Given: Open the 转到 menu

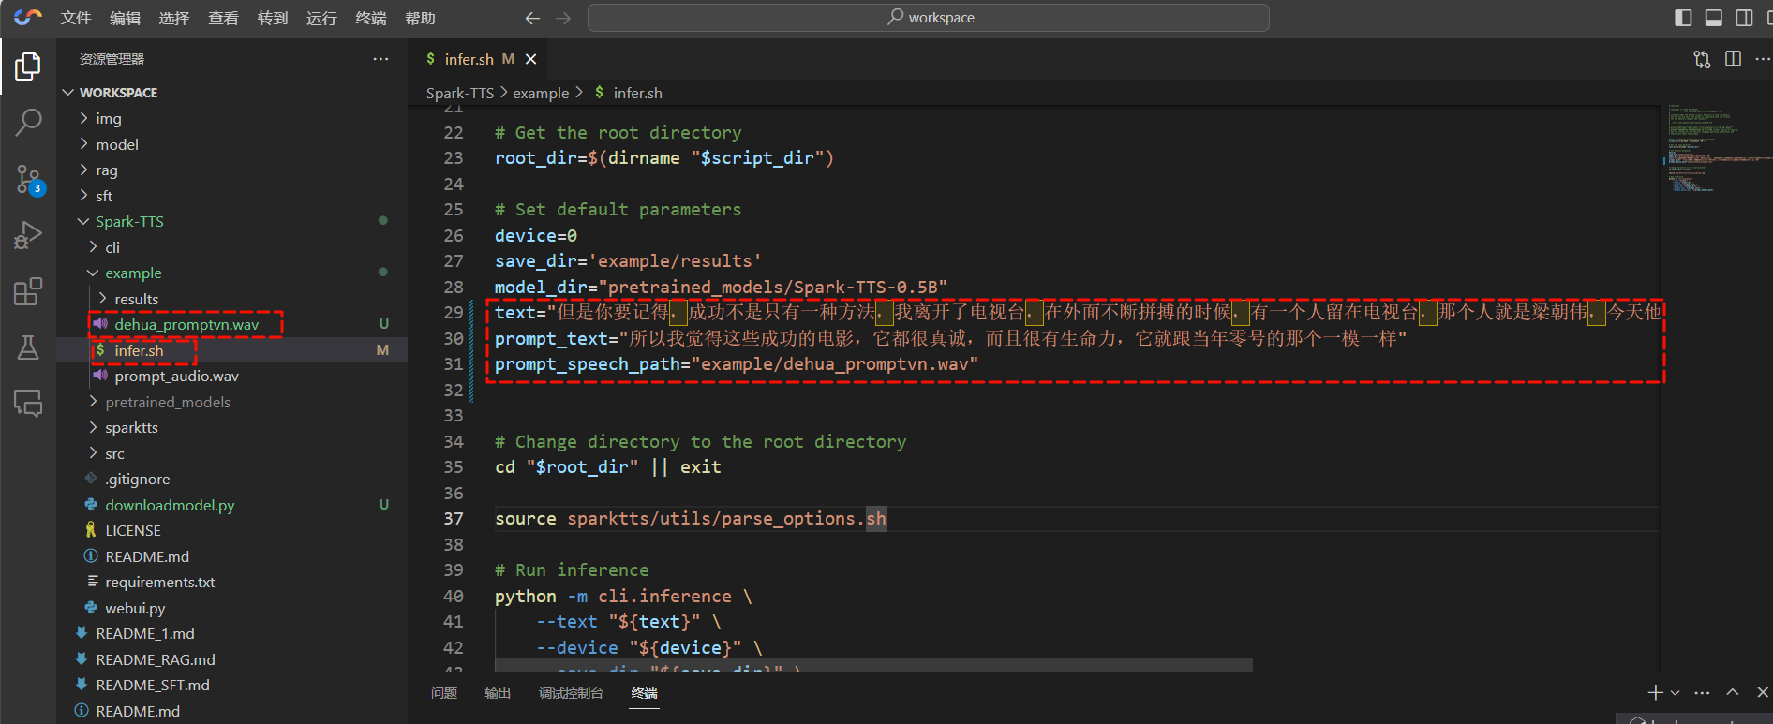Looking at the screenshot, I should pyautogui.click(x=273, y=18).
